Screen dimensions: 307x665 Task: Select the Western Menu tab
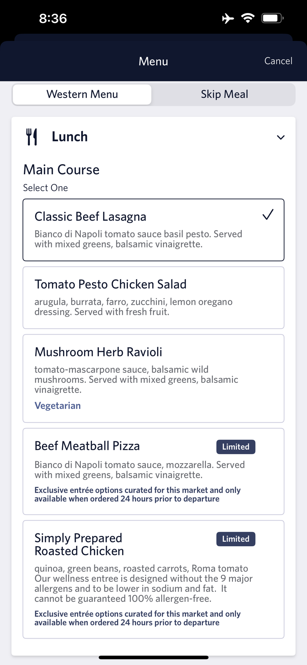coord(82,94)
